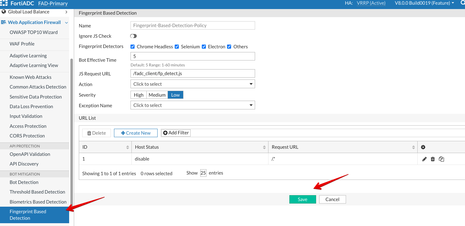Click the edit pencil icon for row 1
The image size is (465, 226).
[x=424, y=159]
